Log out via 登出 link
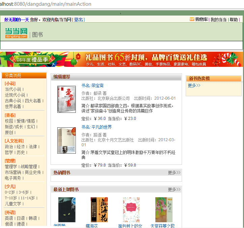The width and height of the screenshot is (244, 228). [78, 20]
